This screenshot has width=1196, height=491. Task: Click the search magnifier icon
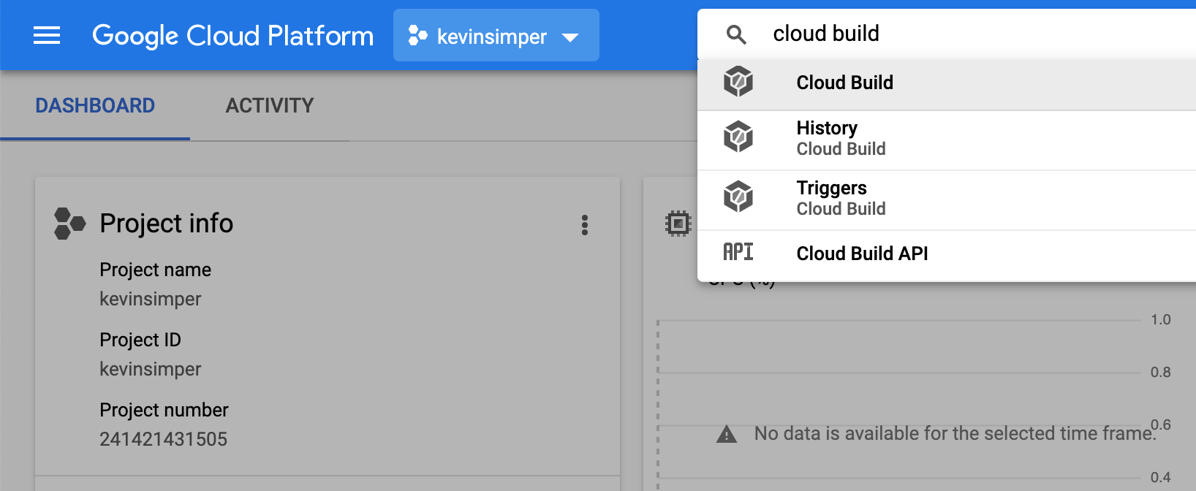736,34
